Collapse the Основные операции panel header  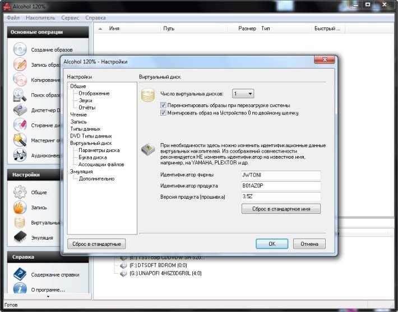[47, 33]
